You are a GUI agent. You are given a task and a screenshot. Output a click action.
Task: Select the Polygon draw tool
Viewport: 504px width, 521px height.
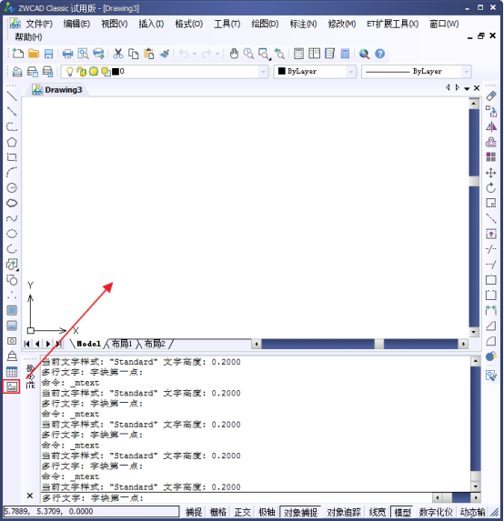pyautogui.click(x=12, y=142)
